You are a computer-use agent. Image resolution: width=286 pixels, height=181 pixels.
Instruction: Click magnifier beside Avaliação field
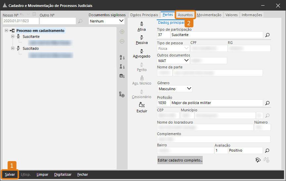(267, 150)
